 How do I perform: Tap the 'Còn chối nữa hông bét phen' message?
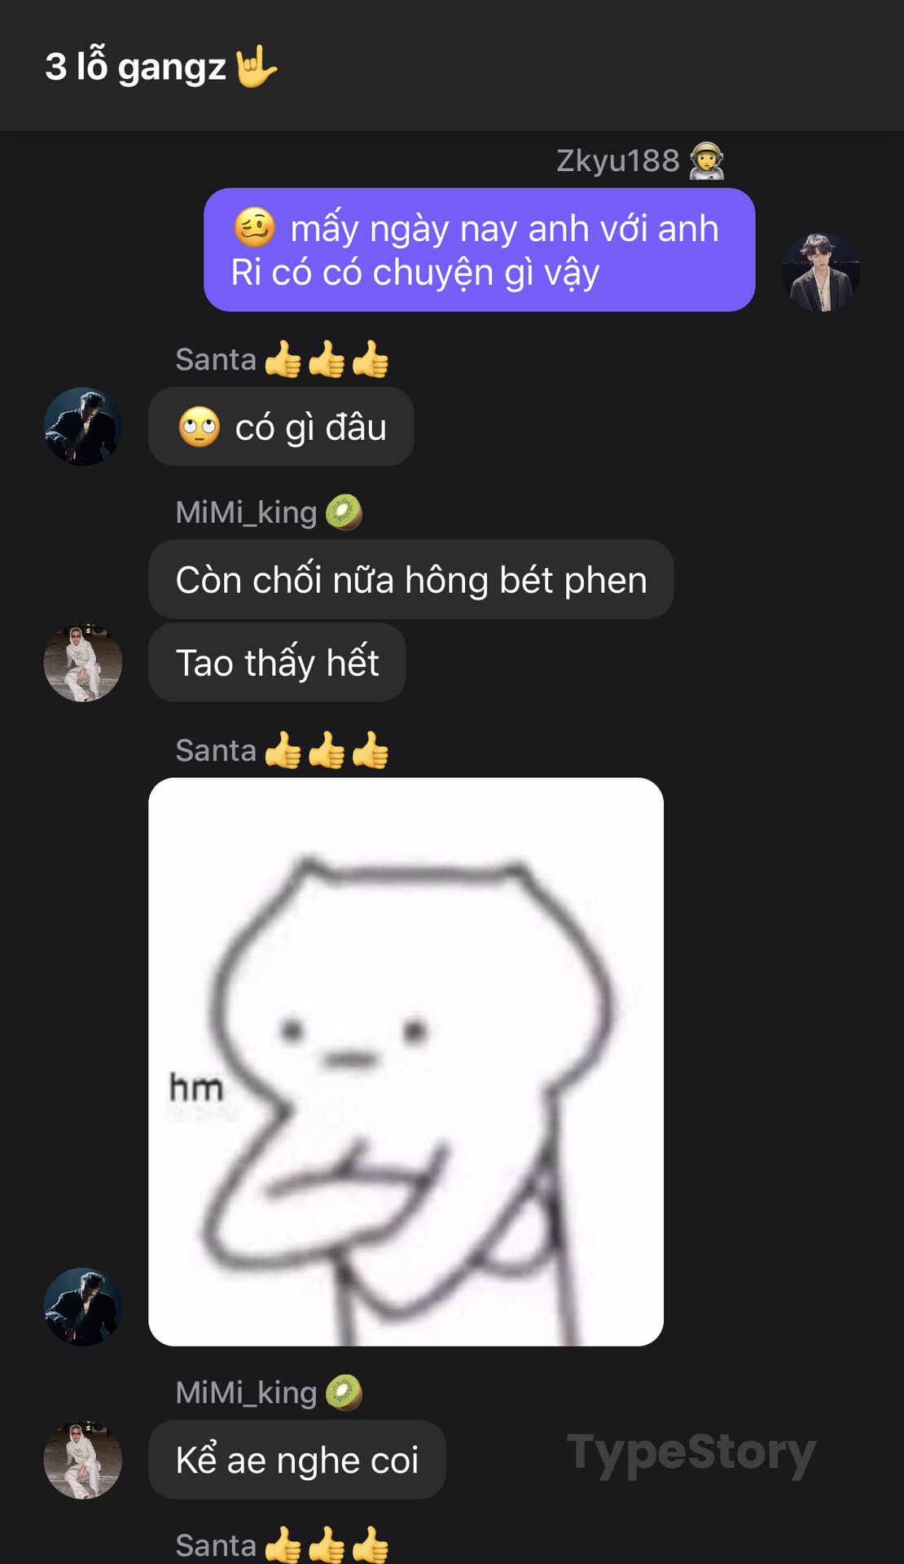(410, 579)
